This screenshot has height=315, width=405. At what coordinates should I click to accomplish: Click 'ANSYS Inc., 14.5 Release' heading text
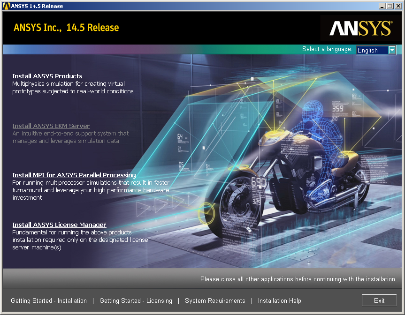pyautogui.click(x=66, y=28)
